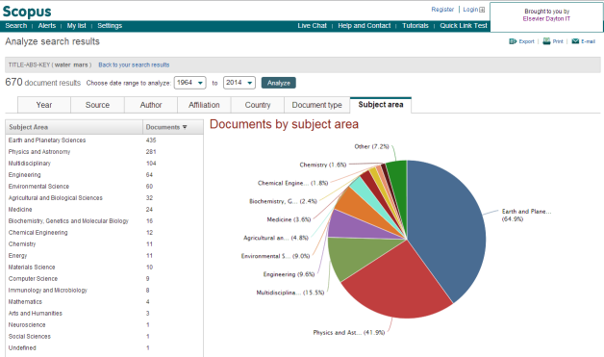
Task: Follow Back to your search results link
Action: [134, 64]
